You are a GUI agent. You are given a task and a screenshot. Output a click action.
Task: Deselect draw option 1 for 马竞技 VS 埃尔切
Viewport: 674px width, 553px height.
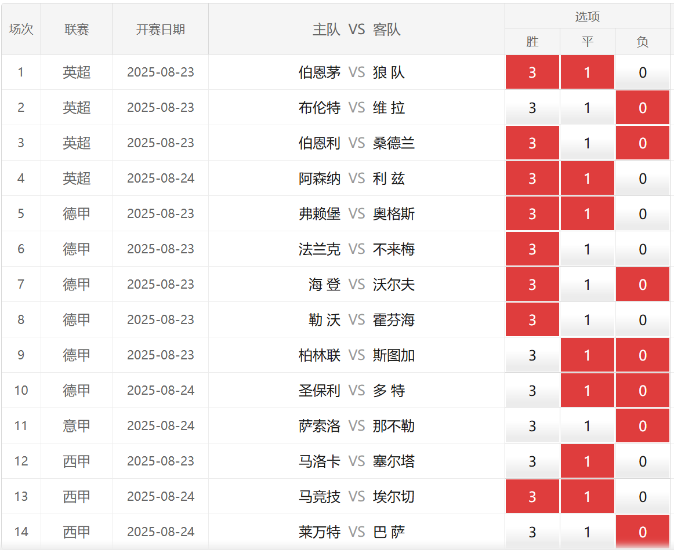point(587,496)
